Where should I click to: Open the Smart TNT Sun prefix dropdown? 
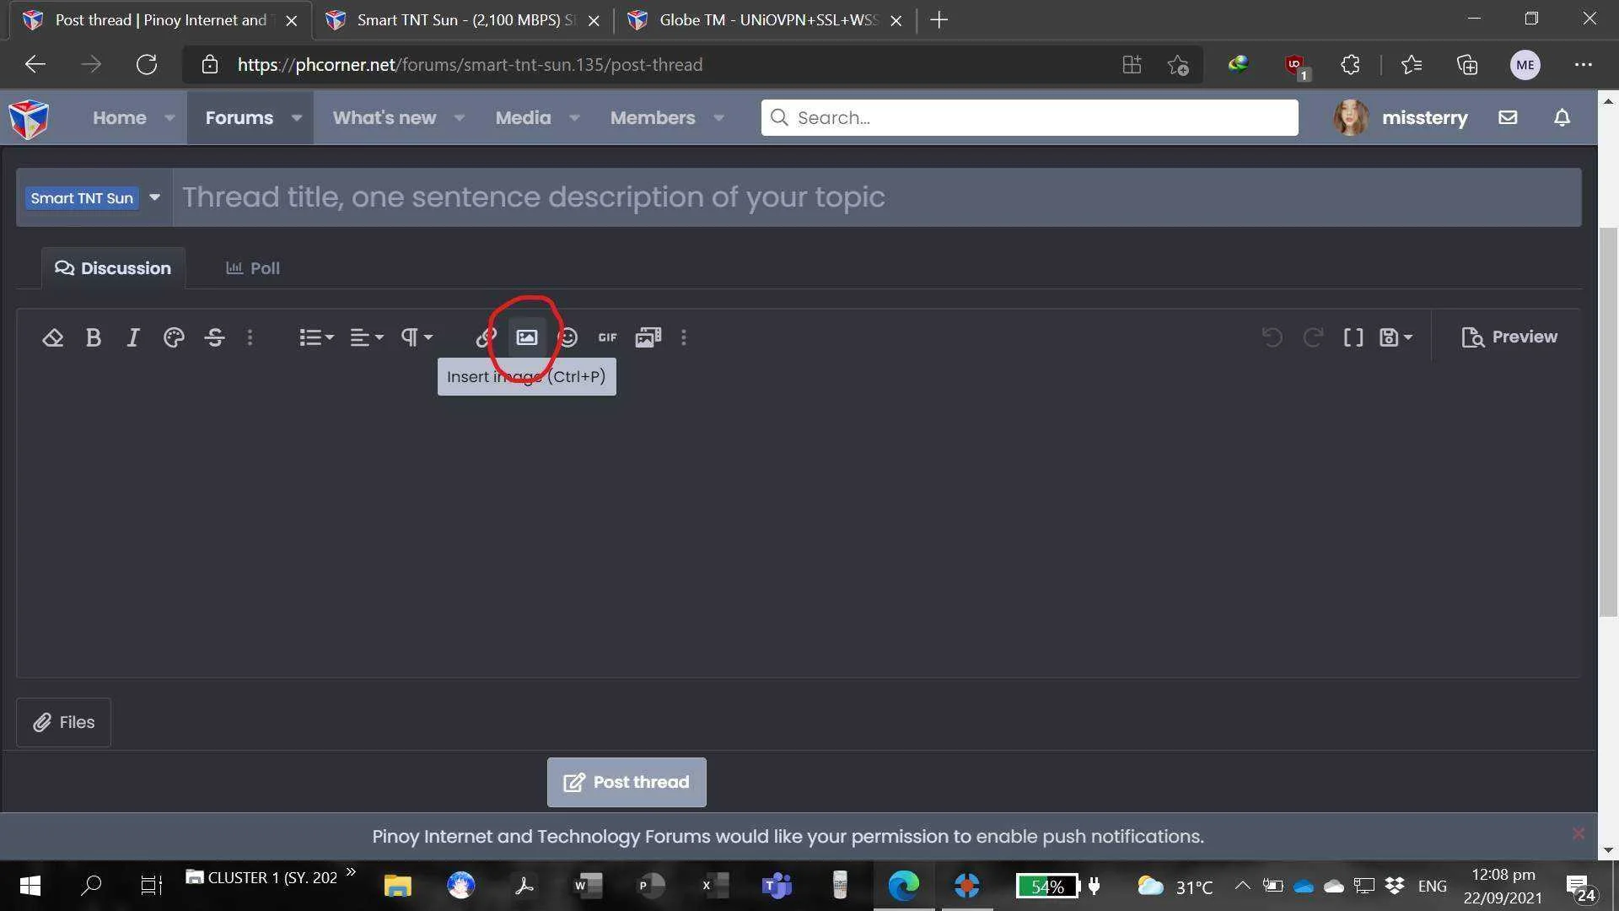(94, 198)
